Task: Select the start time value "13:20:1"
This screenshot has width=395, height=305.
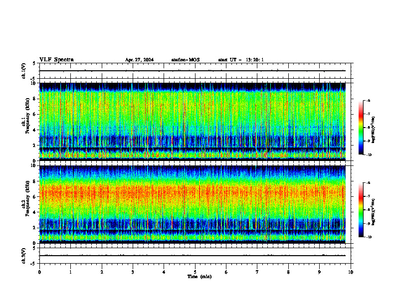Action: coord(255,60)
